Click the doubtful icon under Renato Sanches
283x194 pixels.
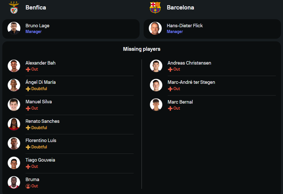pyautogui.click(x=28, y=128)
